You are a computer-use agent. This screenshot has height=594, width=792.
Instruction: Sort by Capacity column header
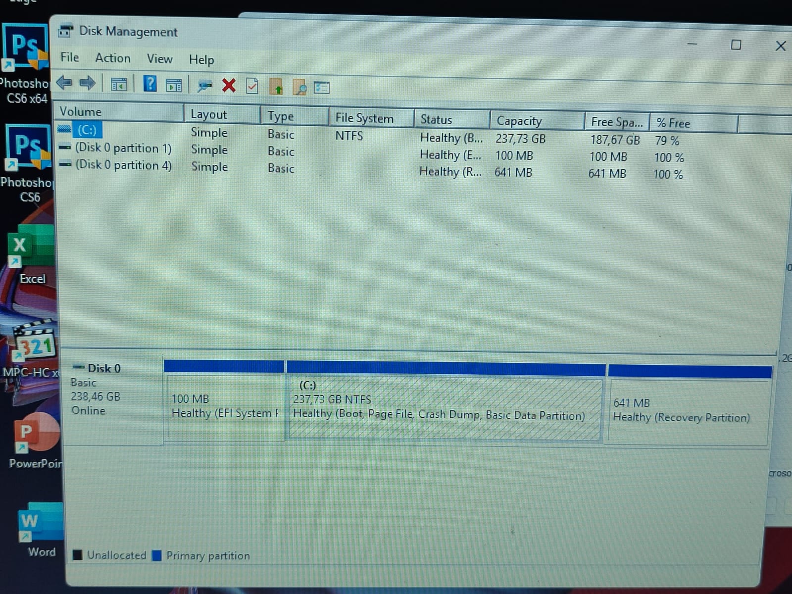519,121
